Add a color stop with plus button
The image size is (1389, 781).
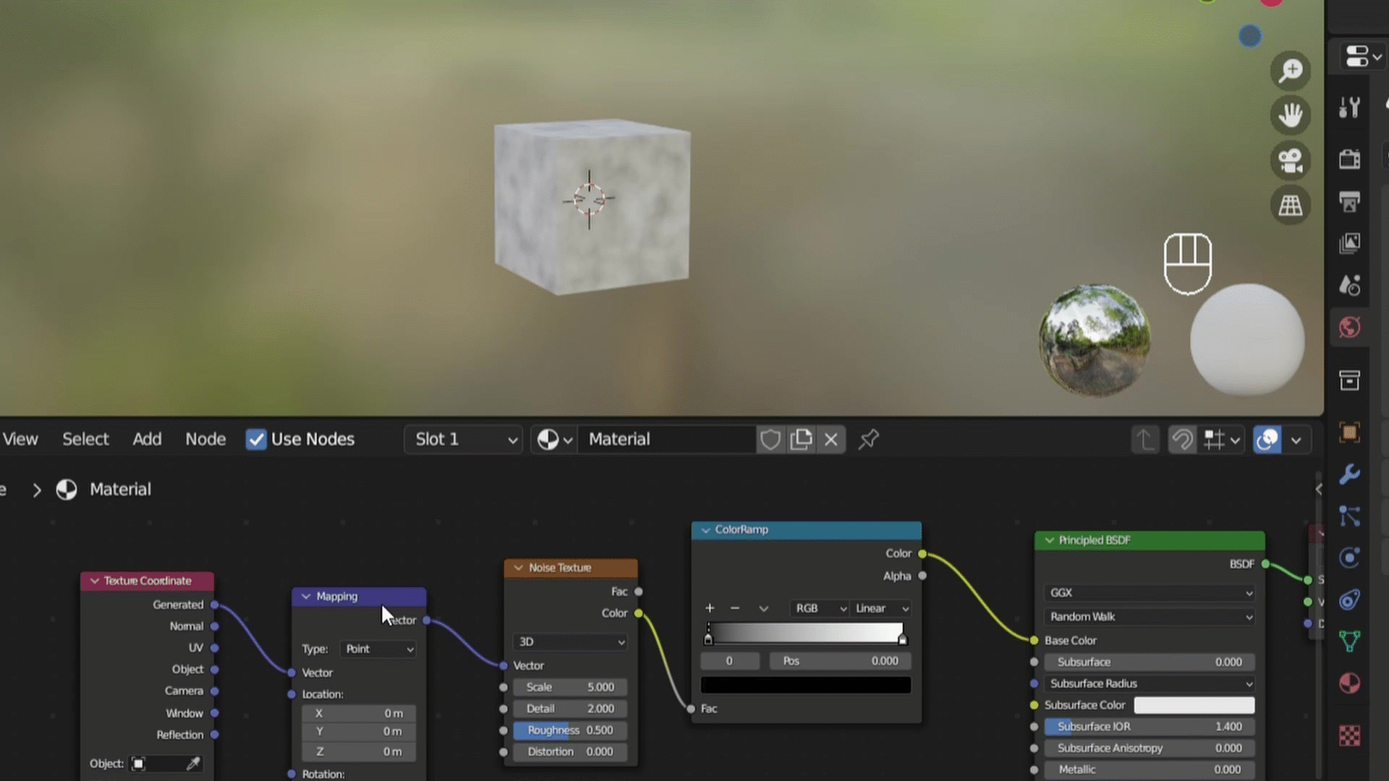tap(710, 608)
